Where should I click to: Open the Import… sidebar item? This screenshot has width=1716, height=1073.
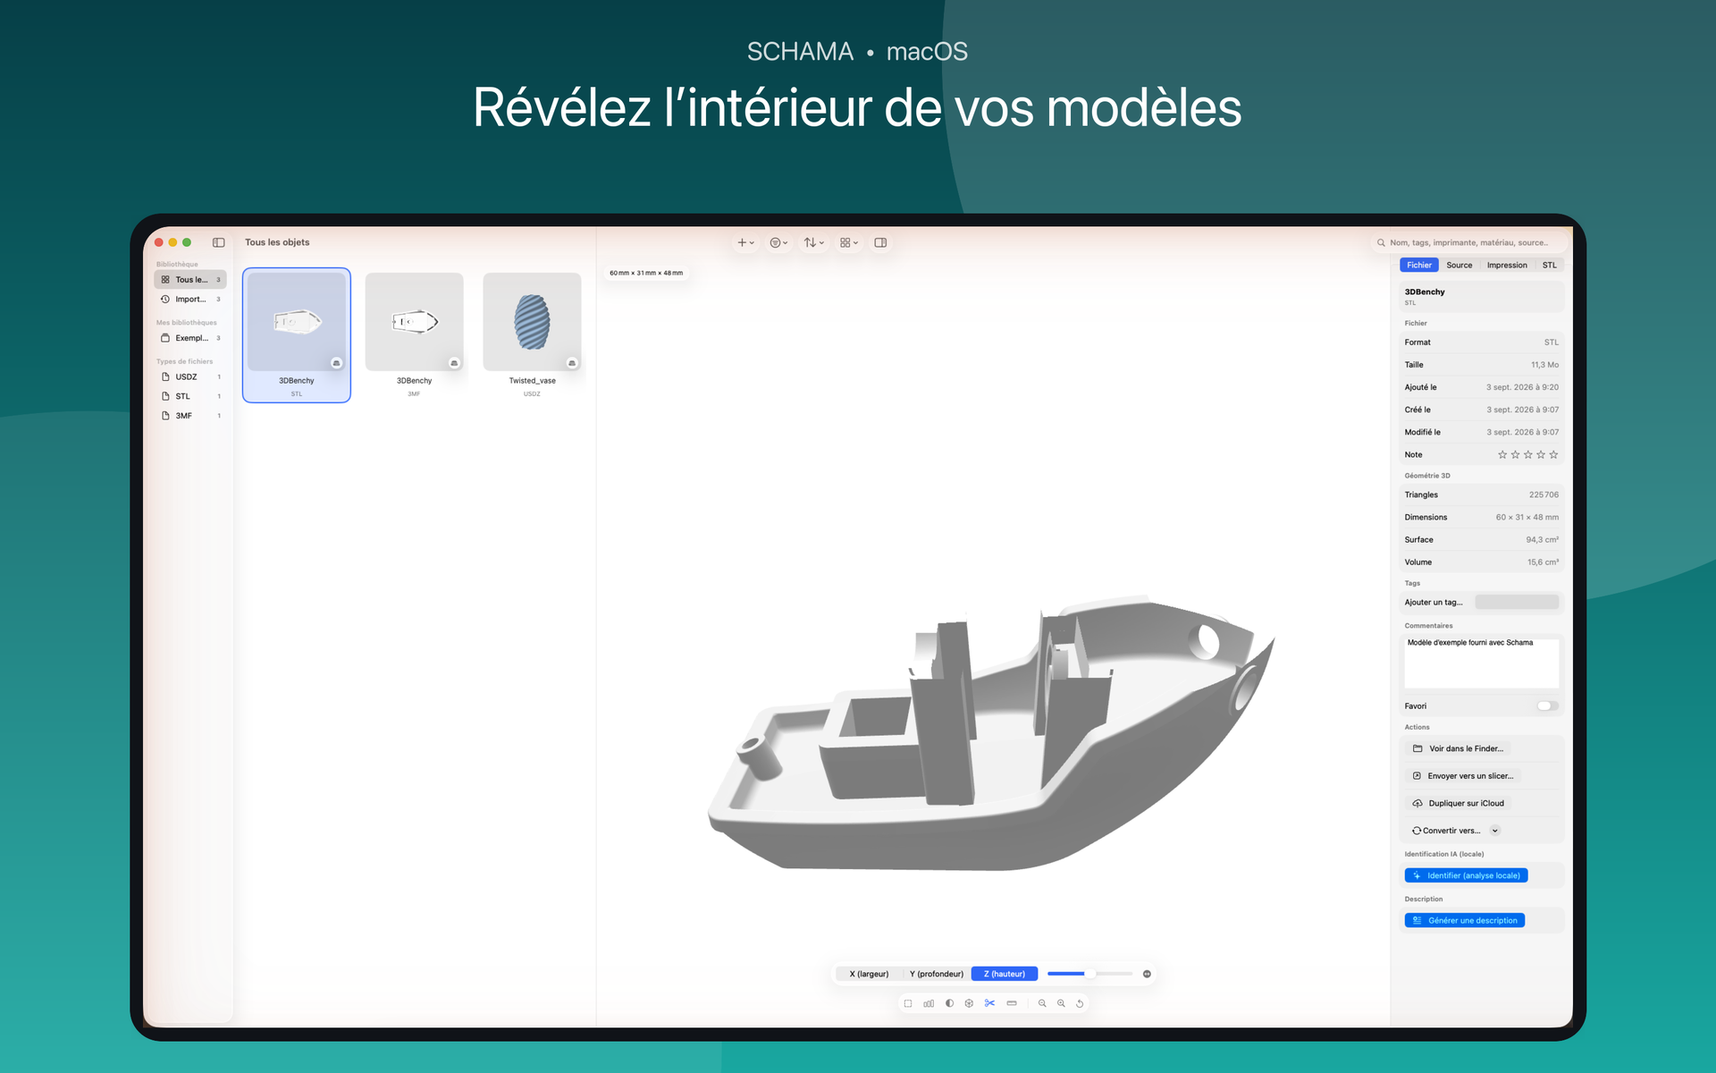tap(190, 300)
